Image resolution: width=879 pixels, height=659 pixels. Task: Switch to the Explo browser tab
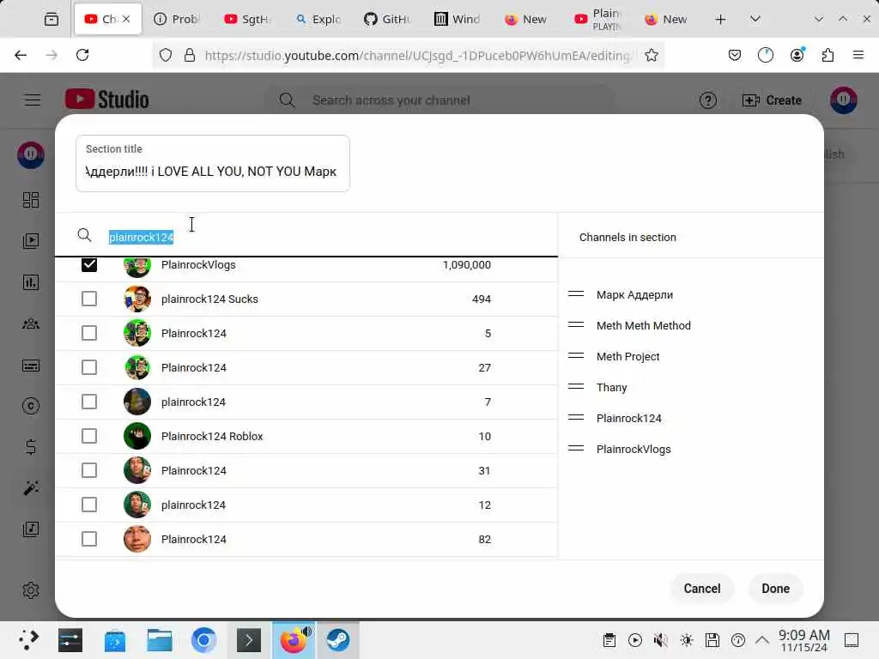coord(318,19)
